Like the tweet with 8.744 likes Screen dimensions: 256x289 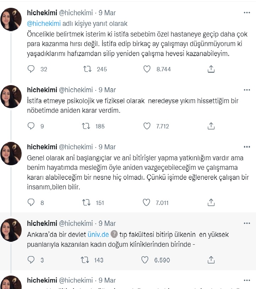[147, 69]
